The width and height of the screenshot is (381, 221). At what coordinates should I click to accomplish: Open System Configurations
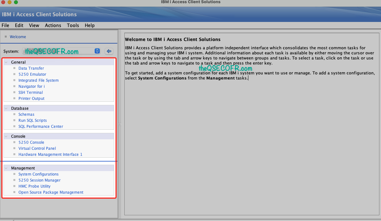tap(38, 174)
